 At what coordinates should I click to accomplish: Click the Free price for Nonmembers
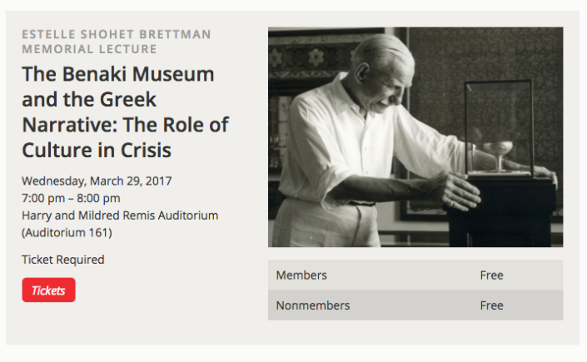click(491, 305)
